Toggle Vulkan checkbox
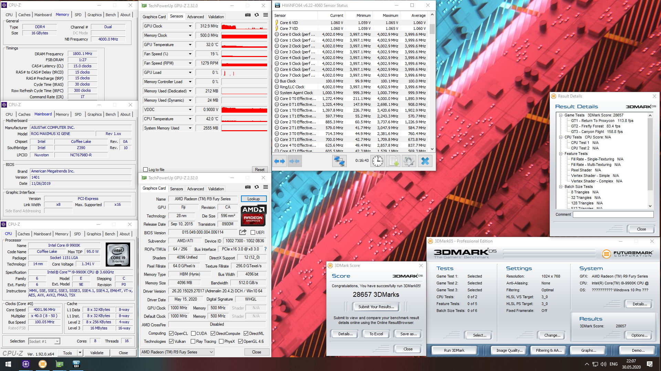The height and width of the screenshot is (371, 661). (x=171, y=341)
